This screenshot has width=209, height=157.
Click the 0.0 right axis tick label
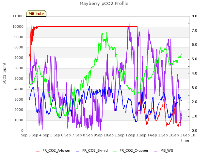194,131
